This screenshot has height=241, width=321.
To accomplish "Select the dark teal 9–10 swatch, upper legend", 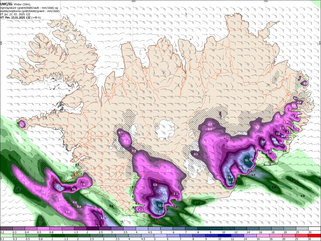I will 216,229.
